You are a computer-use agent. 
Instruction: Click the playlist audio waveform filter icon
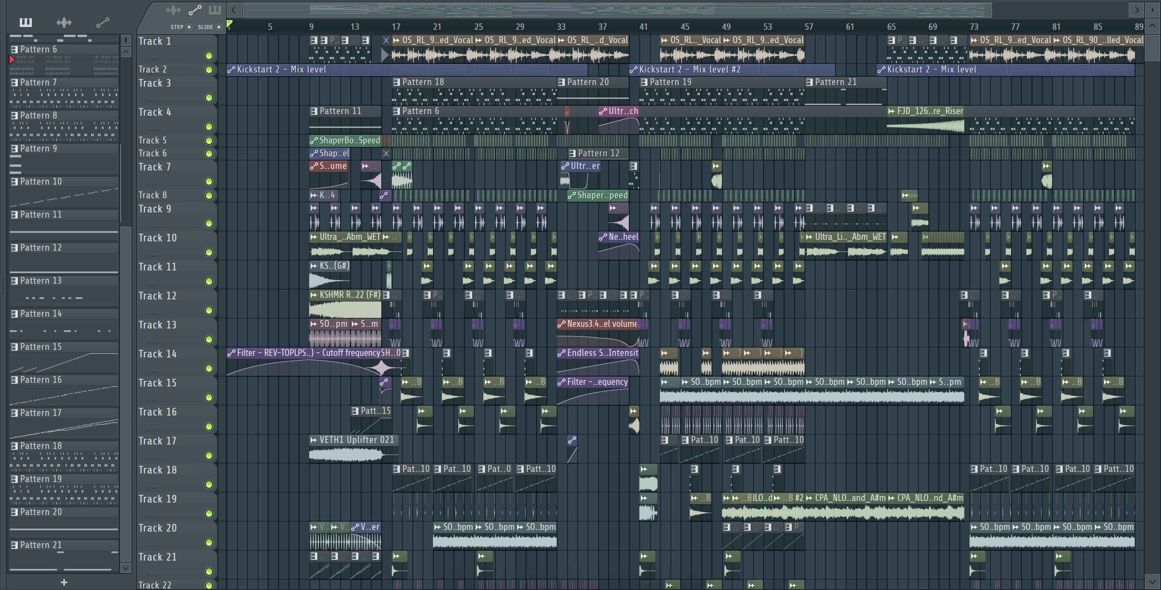pos(173,10)
